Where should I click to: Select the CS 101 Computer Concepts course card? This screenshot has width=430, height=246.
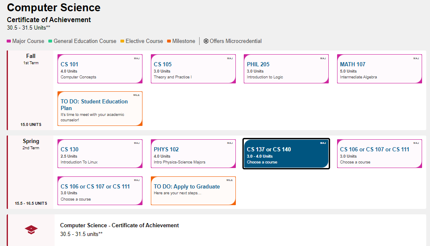pos(100,68)
